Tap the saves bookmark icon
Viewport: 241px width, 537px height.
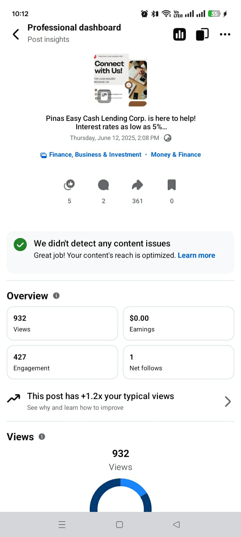tap(172, 185)
